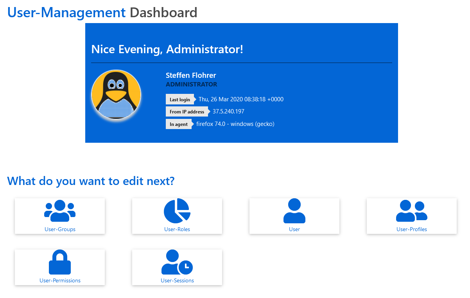The width and height of the screenshot is (470, 298).
Task: Click the User-Profiles two-person icon
Action: (x=411, y=211)
